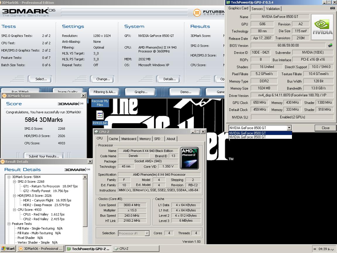337x253 pixels.
Task: Click the Demo... button
Action: (186, 92)
